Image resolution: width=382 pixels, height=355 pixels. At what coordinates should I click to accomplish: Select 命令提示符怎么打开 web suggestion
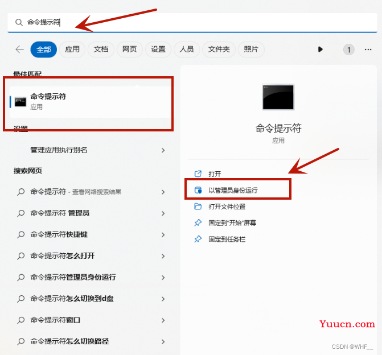tap(91, 256)
